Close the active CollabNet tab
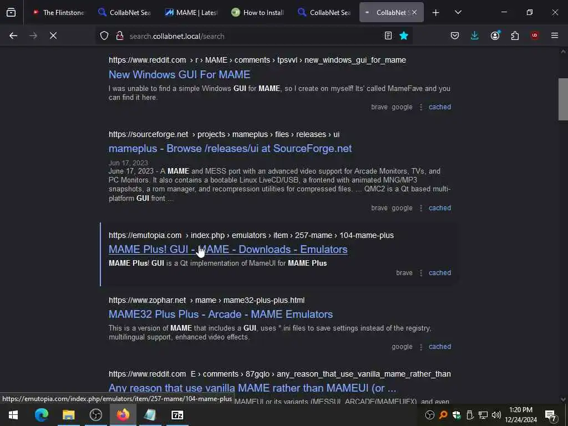 (414, 12)
